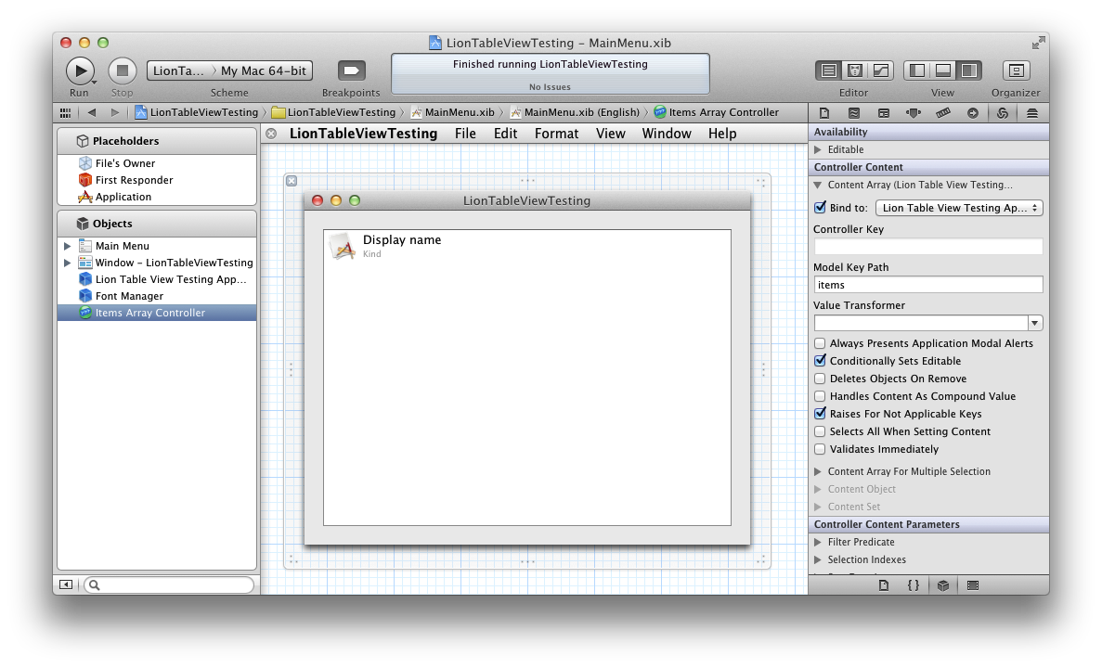Screen dimensions: 1102x668
Task: Enable Selects All When Setting Content
Action: coord(820,431)
